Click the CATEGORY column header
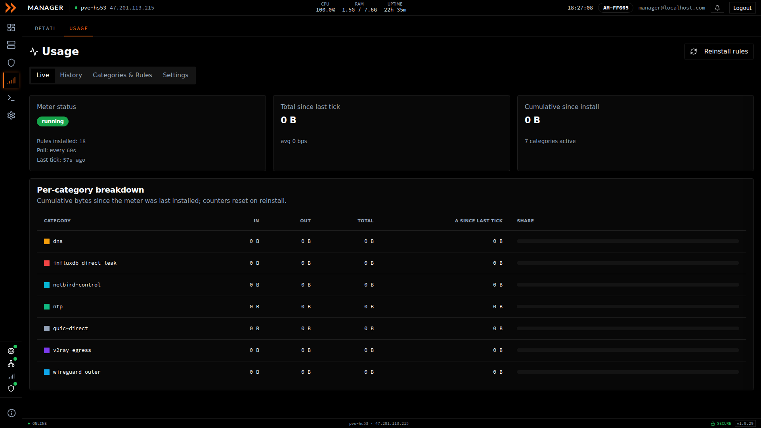 [x=57, y=221]
